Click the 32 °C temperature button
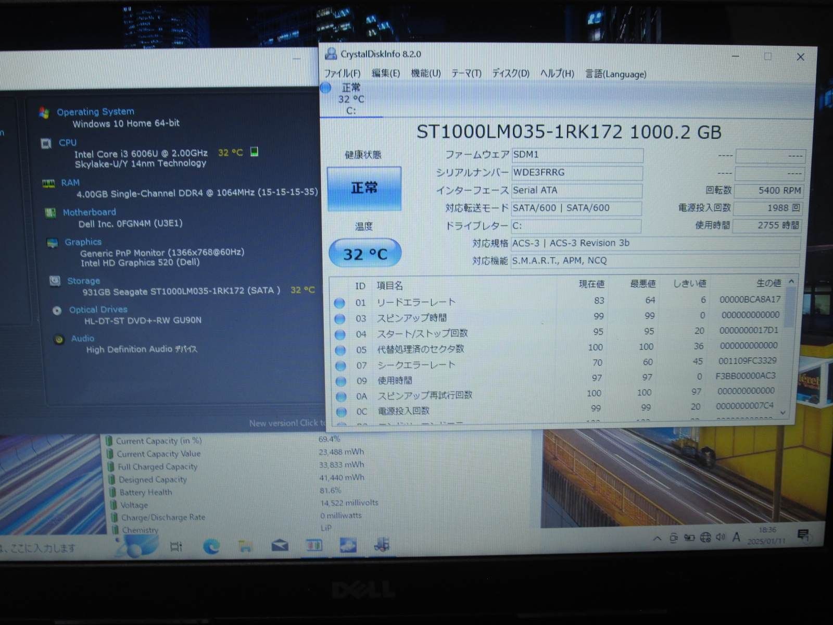 pyautogui.click(x=365, y=254)
